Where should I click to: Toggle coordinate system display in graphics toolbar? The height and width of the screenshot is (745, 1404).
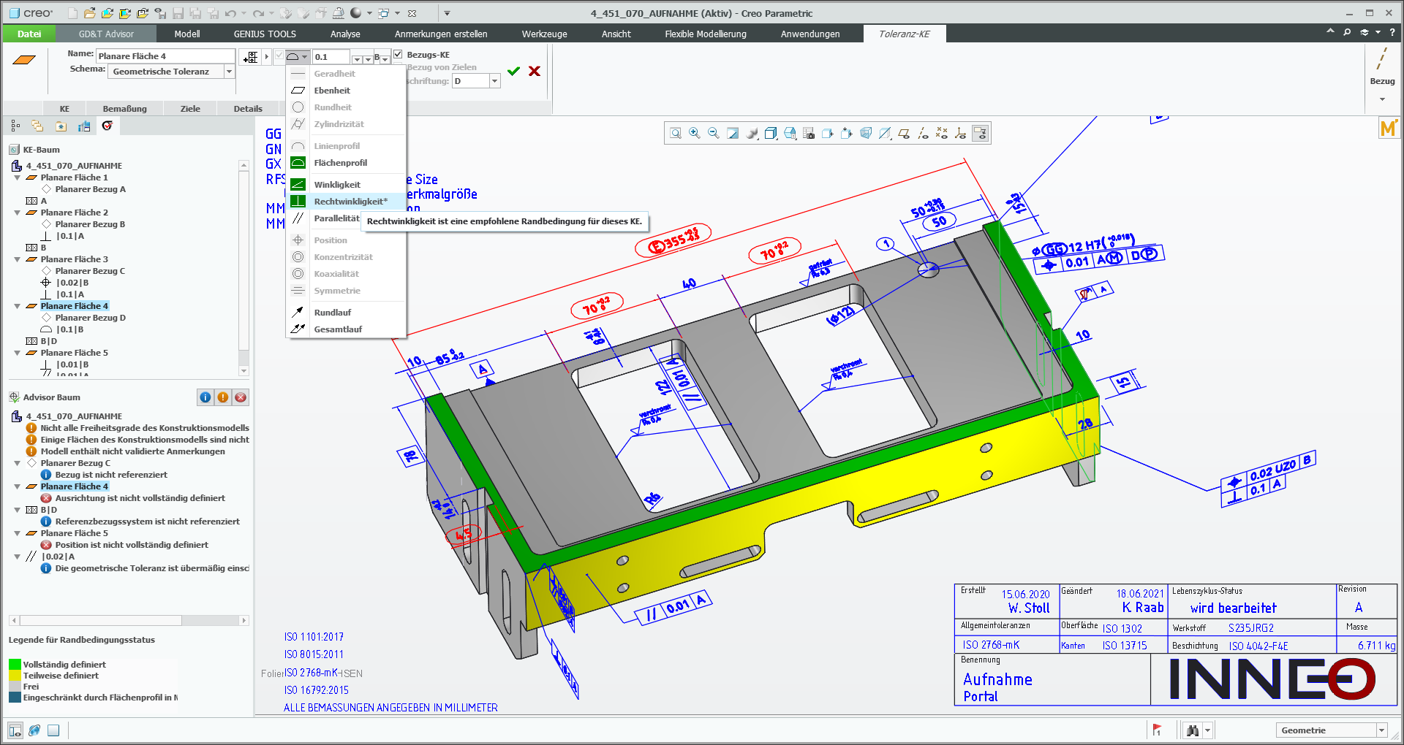pos(962,133)
